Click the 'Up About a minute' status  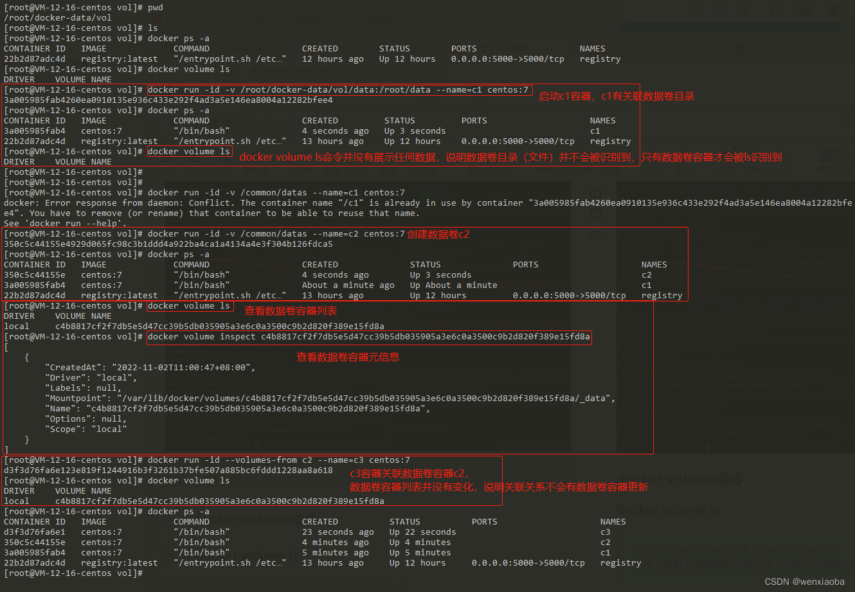pyautogui.click(x=454, y=285)
